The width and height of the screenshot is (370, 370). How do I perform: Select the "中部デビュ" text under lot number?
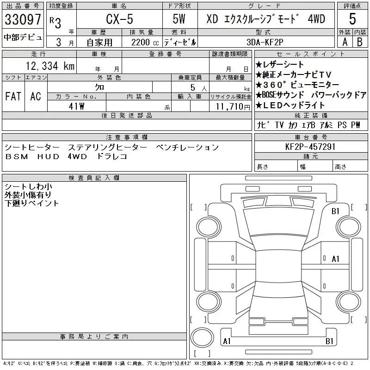coord(23,37)
